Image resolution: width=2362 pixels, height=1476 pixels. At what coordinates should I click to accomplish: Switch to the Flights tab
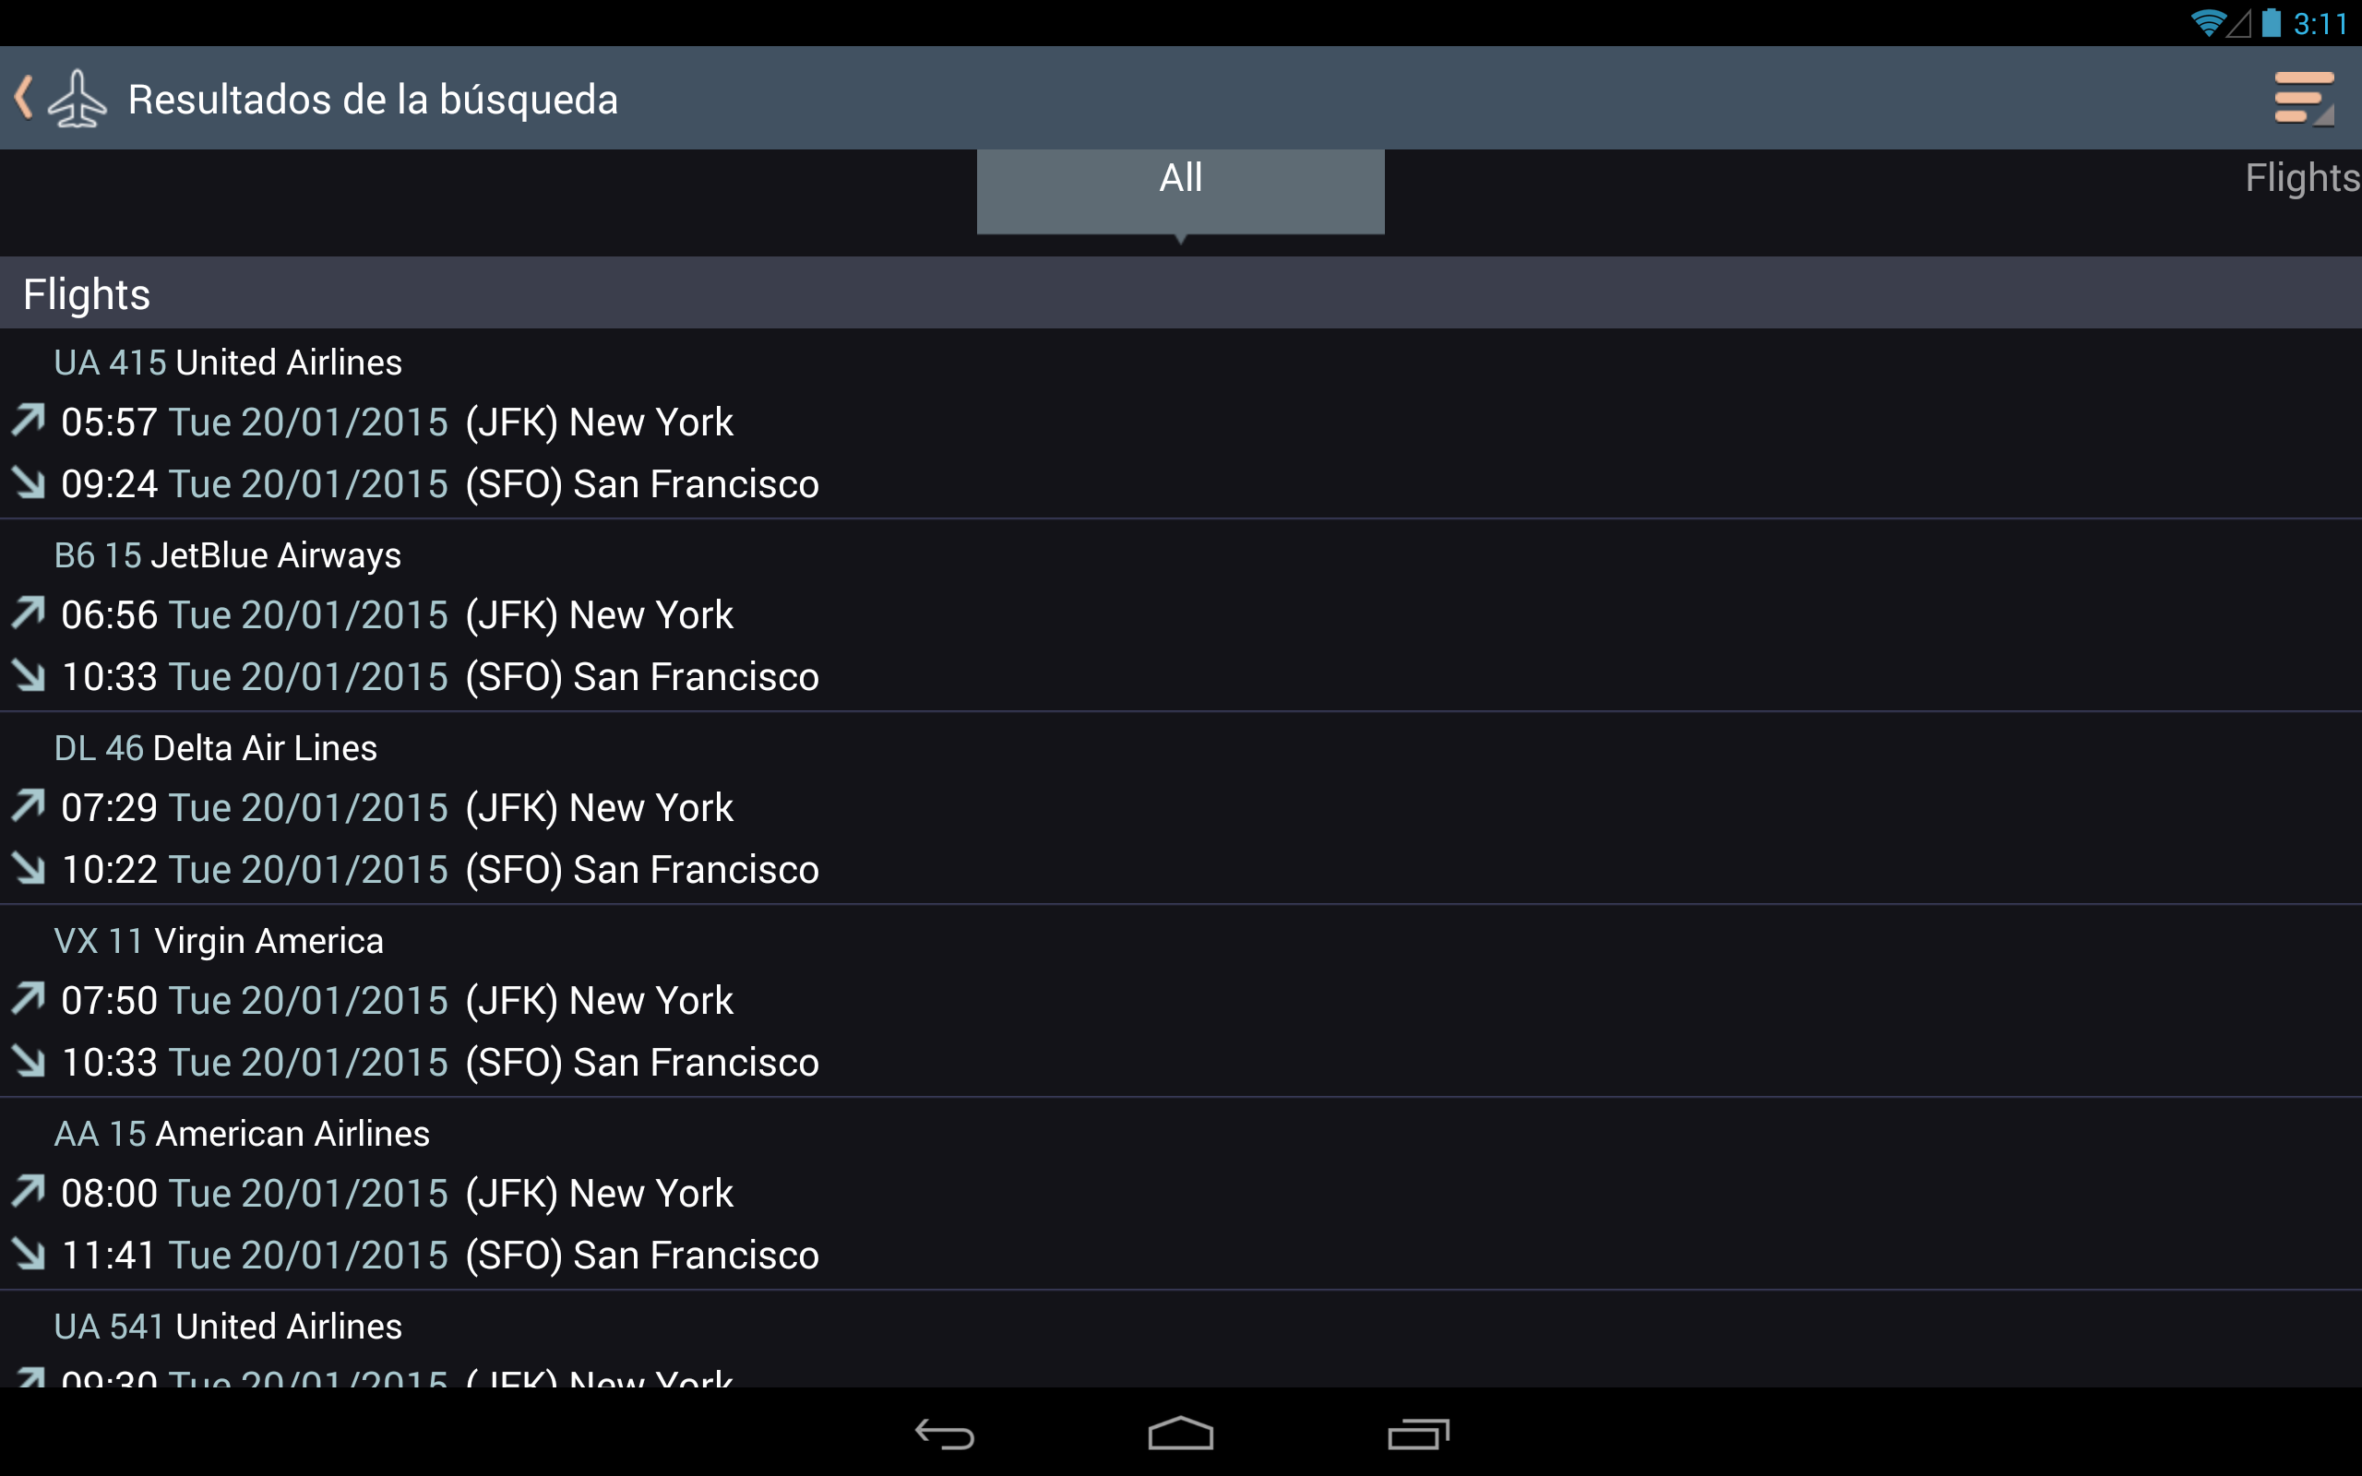(2301, 178)
